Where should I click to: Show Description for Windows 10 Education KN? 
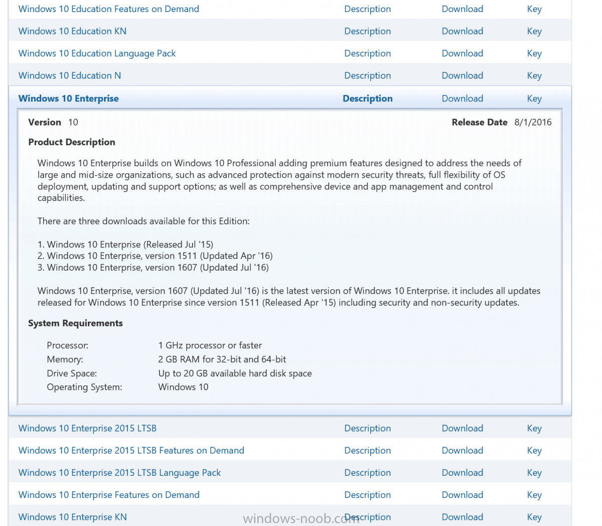point(367,31)
